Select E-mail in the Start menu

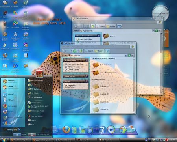point(13,87)
